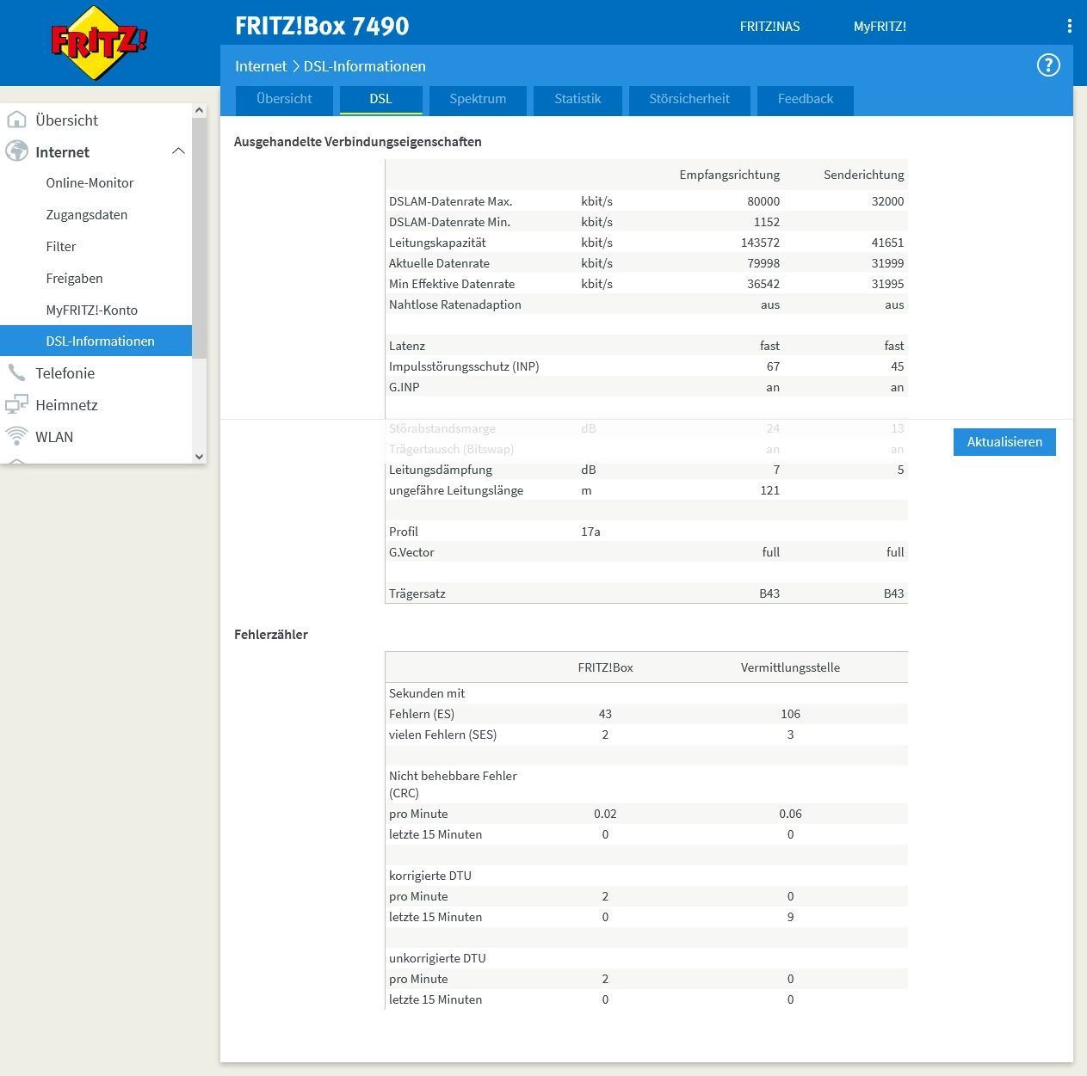Click the WLAN wifi icon
Image resolution: width=1087 pixels, height=1076 pixels.
pos(16,436)
